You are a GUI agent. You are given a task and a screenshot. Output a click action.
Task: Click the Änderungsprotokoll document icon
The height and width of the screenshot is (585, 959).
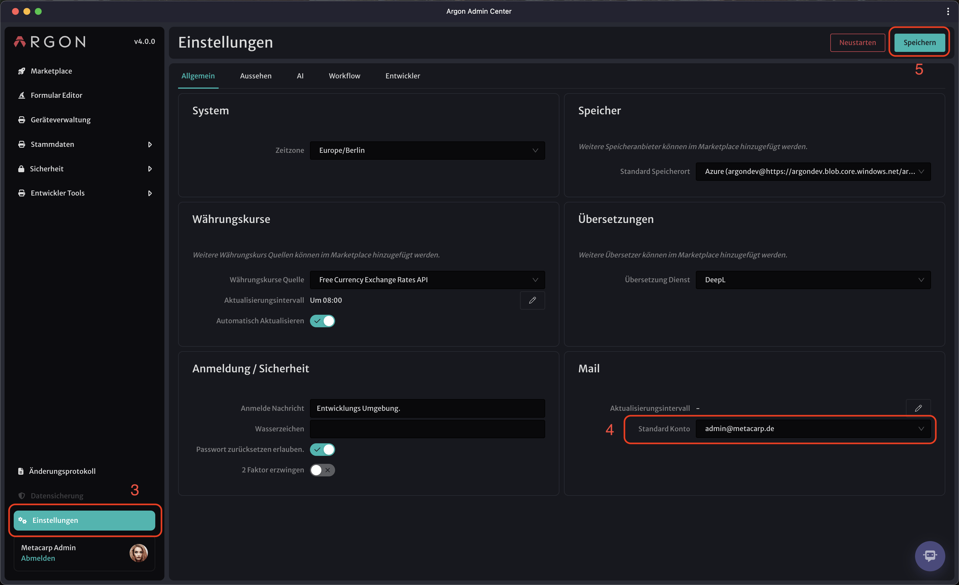(21, 471)
